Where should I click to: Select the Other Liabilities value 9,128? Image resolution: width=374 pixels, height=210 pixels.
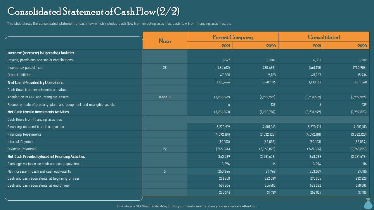tap(271, 75)
